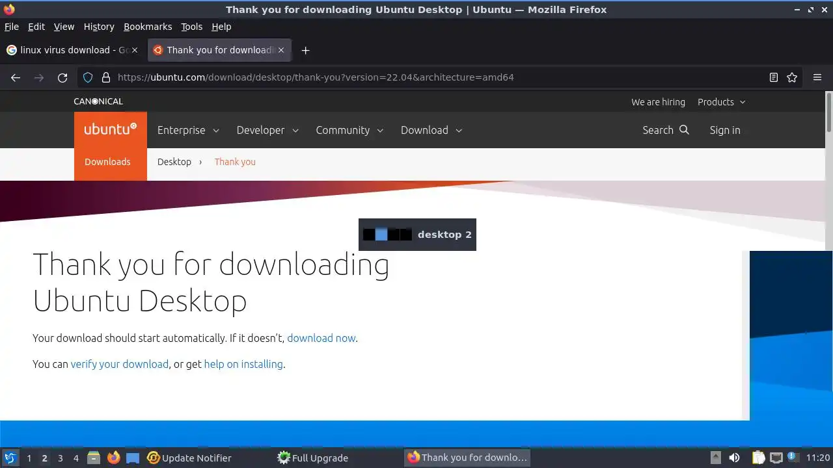Switch to desktop 4 in pager
This screenshot has height=468, width=833.
pos(75,458)
